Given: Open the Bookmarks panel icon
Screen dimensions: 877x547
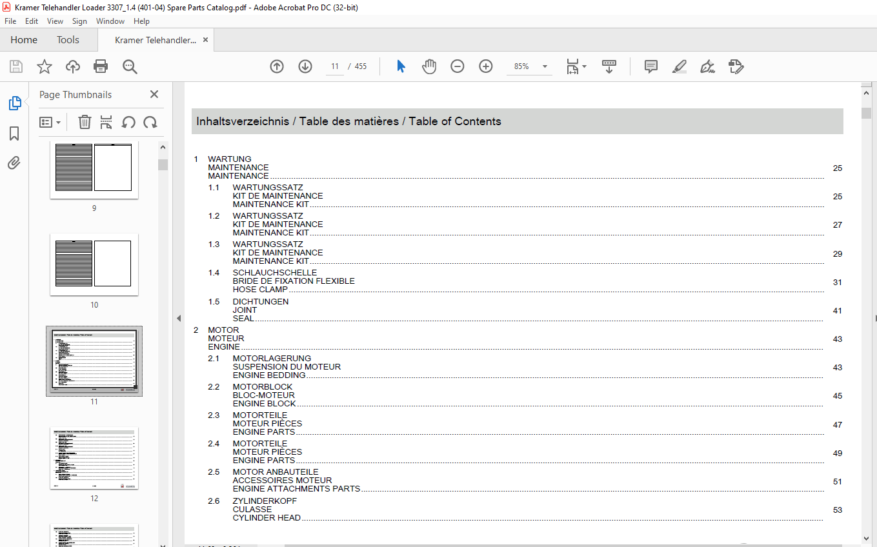Looking at the screenshot, I should point(14,134).
